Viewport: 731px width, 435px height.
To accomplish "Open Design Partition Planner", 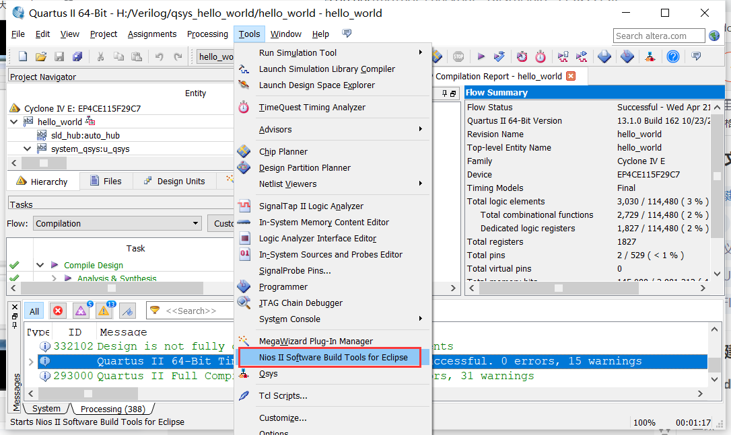I will click(304, 167).
